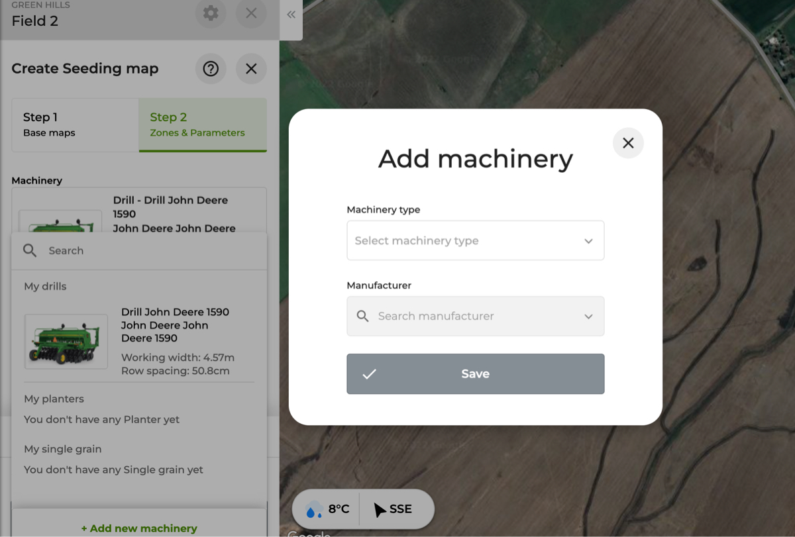The image size is (795, 537).
Task: Click the SSE wind direction indicator
Action: click(393, 509)
